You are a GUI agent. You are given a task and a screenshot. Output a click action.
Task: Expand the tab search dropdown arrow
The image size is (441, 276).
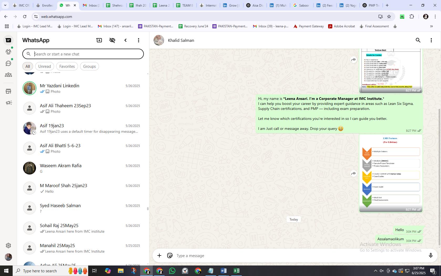[5, 5]
